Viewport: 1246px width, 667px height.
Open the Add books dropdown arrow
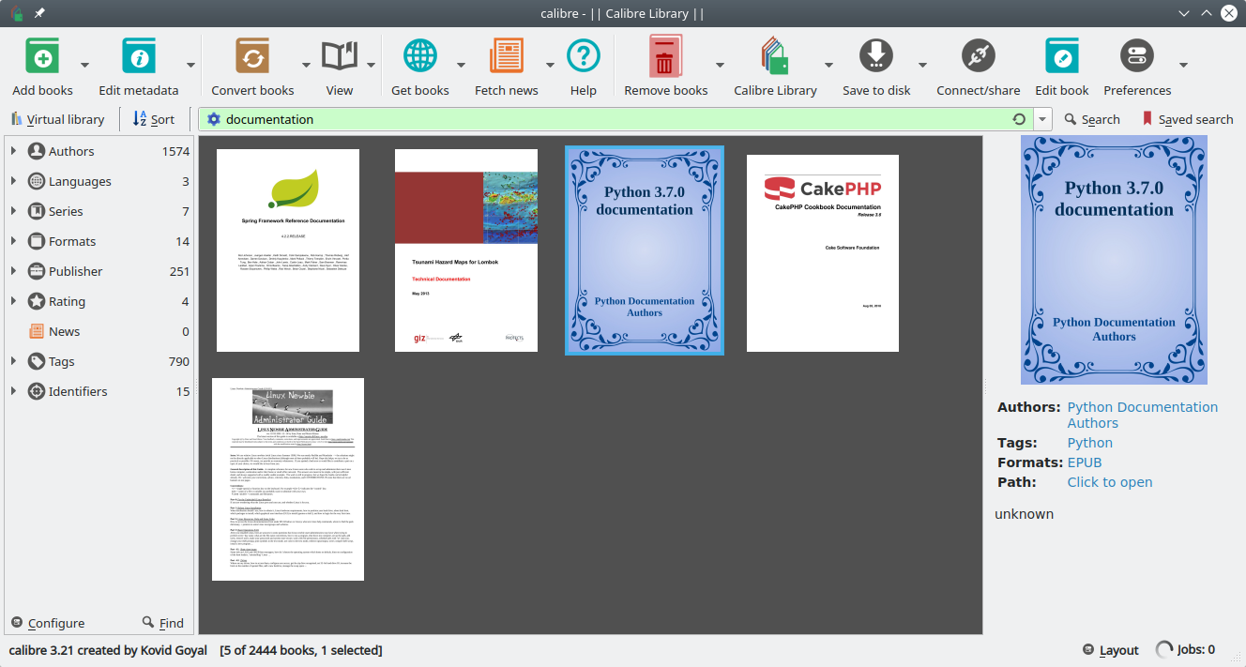[x=84, y=65]
